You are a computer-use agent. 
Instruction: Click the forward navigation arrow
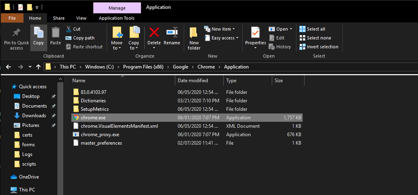click(x=20, y=67)
